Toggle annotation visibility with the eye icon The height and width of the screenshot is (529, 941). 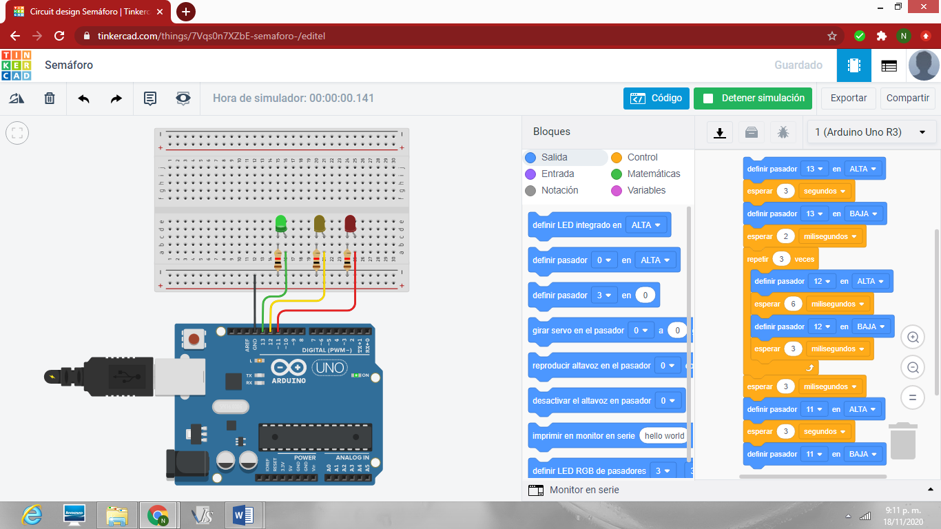click(183, 98)
